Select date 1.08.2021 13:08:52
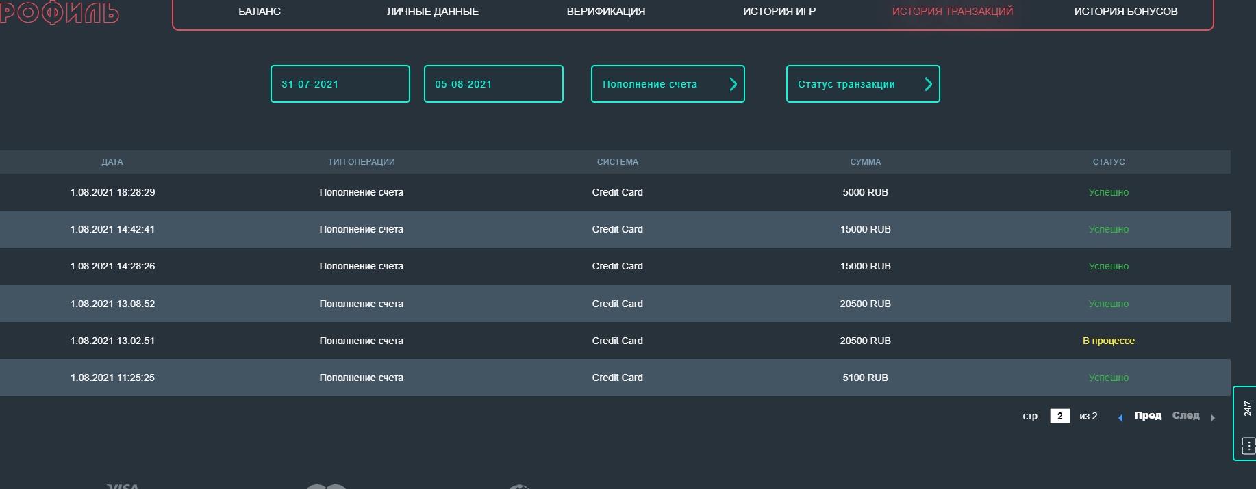Screen dimensions: 1256x489 [112, 304]
